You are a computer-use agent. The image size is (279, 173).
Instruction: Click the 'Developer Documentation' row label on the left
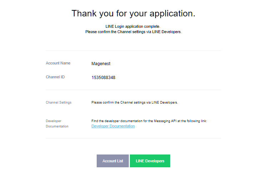tap(57, 124)
